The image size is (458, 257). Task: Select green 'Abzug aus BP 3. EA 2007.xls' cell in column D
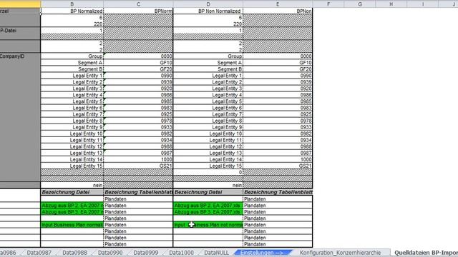[208, 212]
